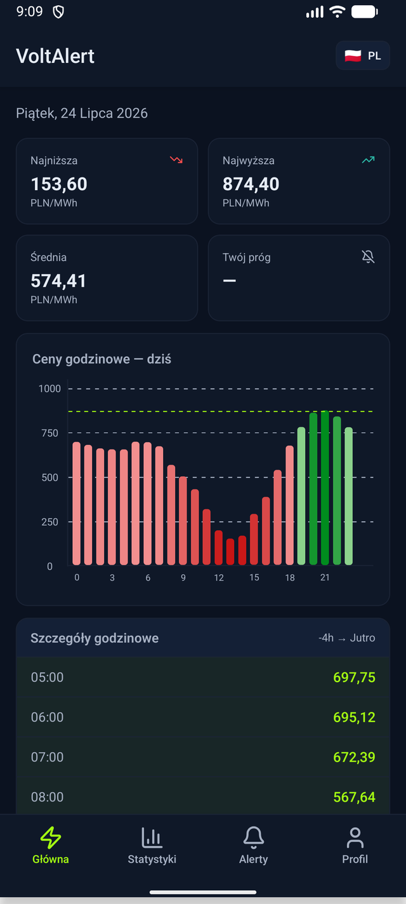Screen dimensions: 406x904
Task: Tap the VoltAlert app title
Action: click(55, 56)
